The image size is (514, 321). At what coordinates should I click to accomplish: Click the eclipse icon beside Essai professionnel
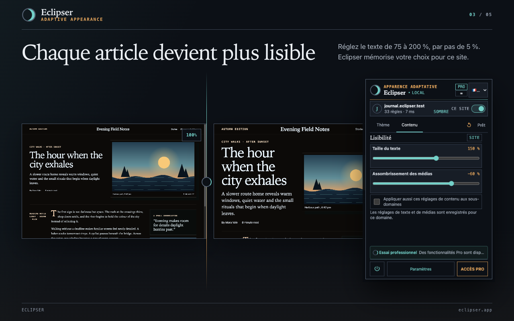pos(375,253)
